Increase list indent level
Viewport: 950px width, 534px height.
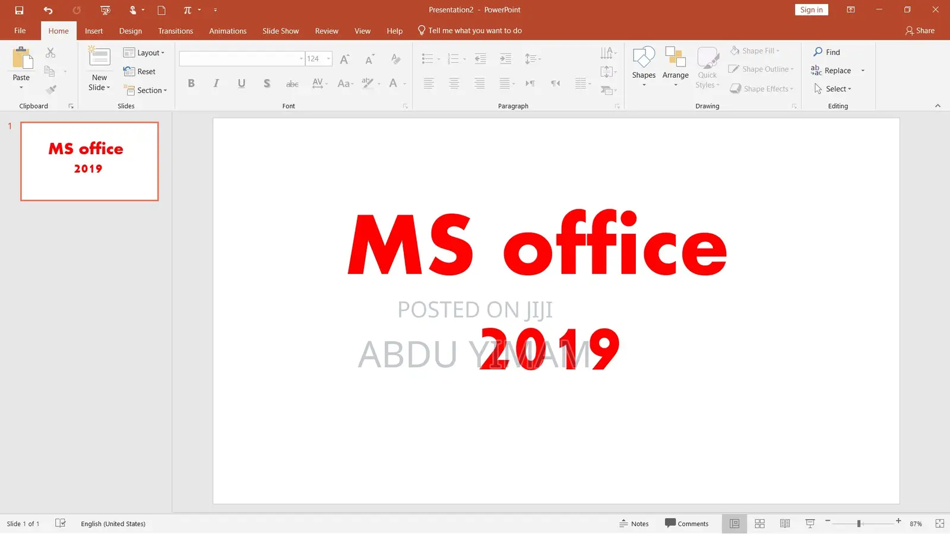tap(505, 58)
